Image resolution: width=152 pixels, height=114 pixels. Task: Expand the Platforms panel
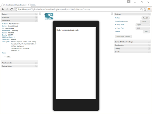pyautogui.click(x=19, y=17)
